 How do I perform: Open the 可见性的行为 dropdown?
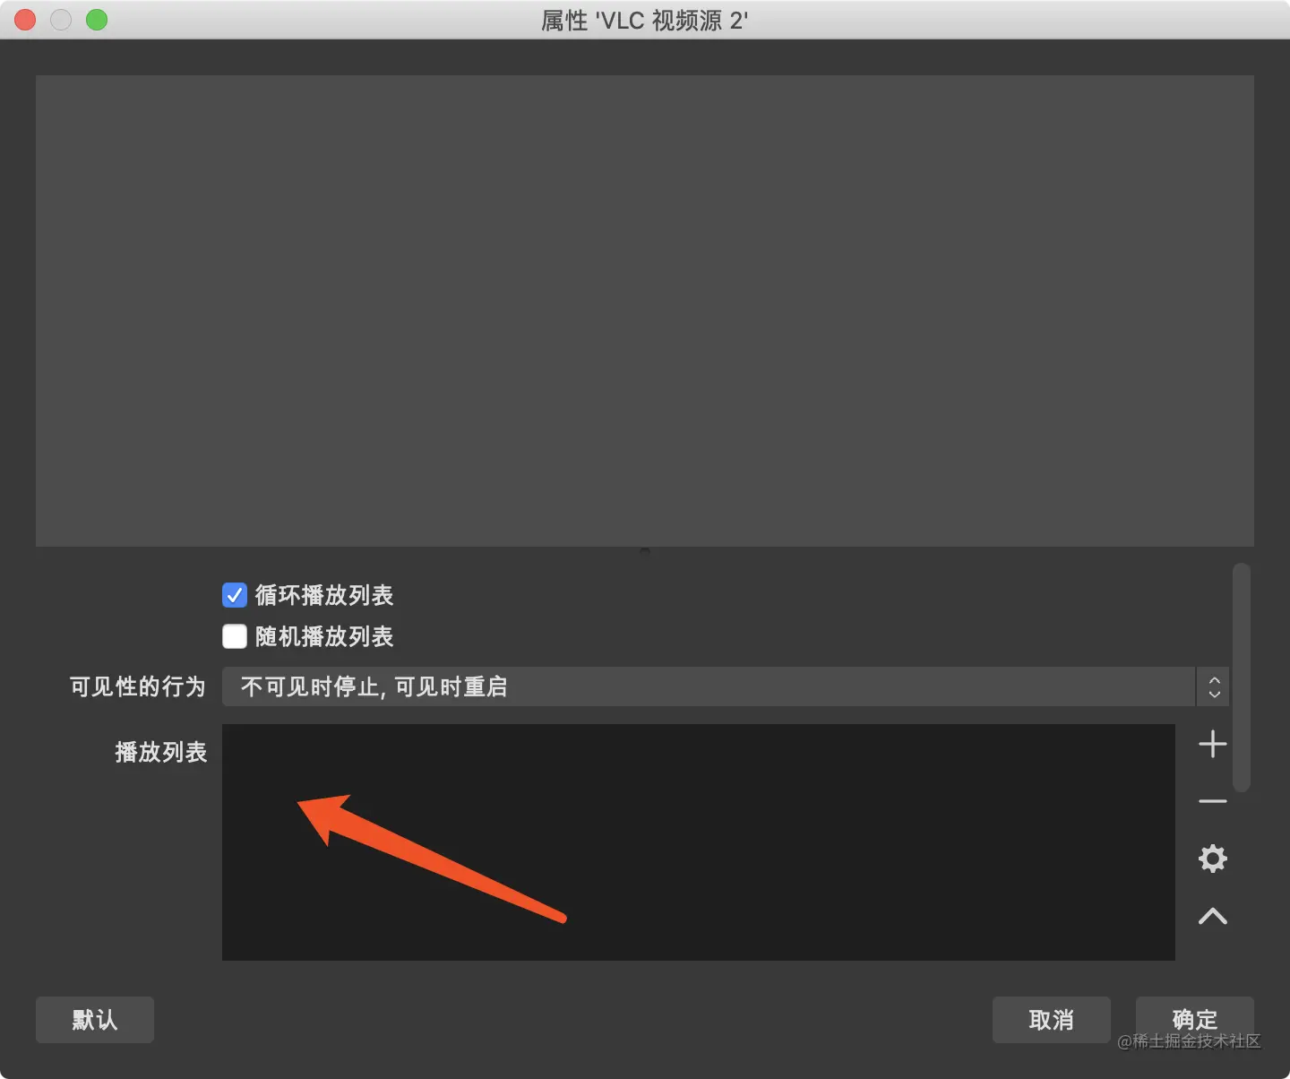point(726,686)
